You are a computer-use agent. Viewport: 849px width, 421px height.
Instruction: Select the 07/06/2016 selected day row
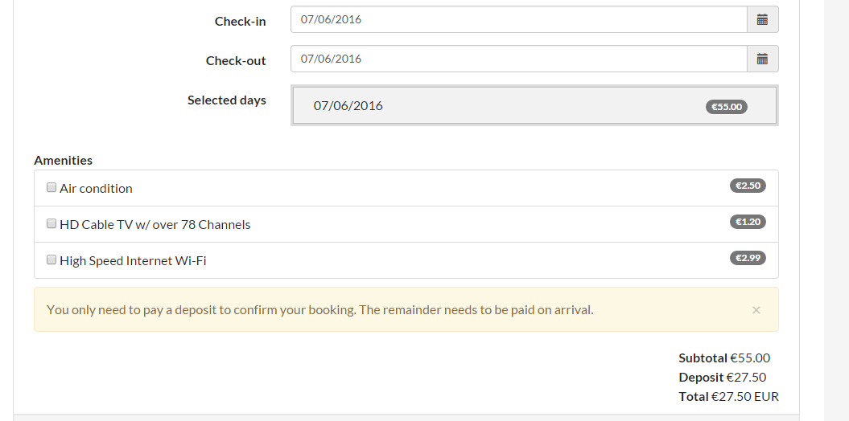499,105
